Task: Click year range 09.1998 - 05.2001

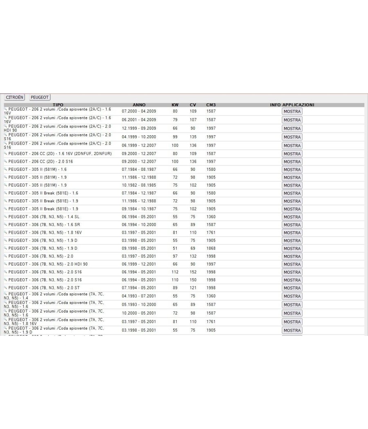Action: click(x=139, y=248)
